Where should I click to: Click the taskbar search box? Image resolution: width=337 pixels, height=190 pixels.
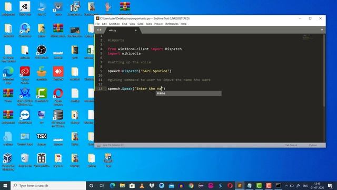click(x=48, y=185)
